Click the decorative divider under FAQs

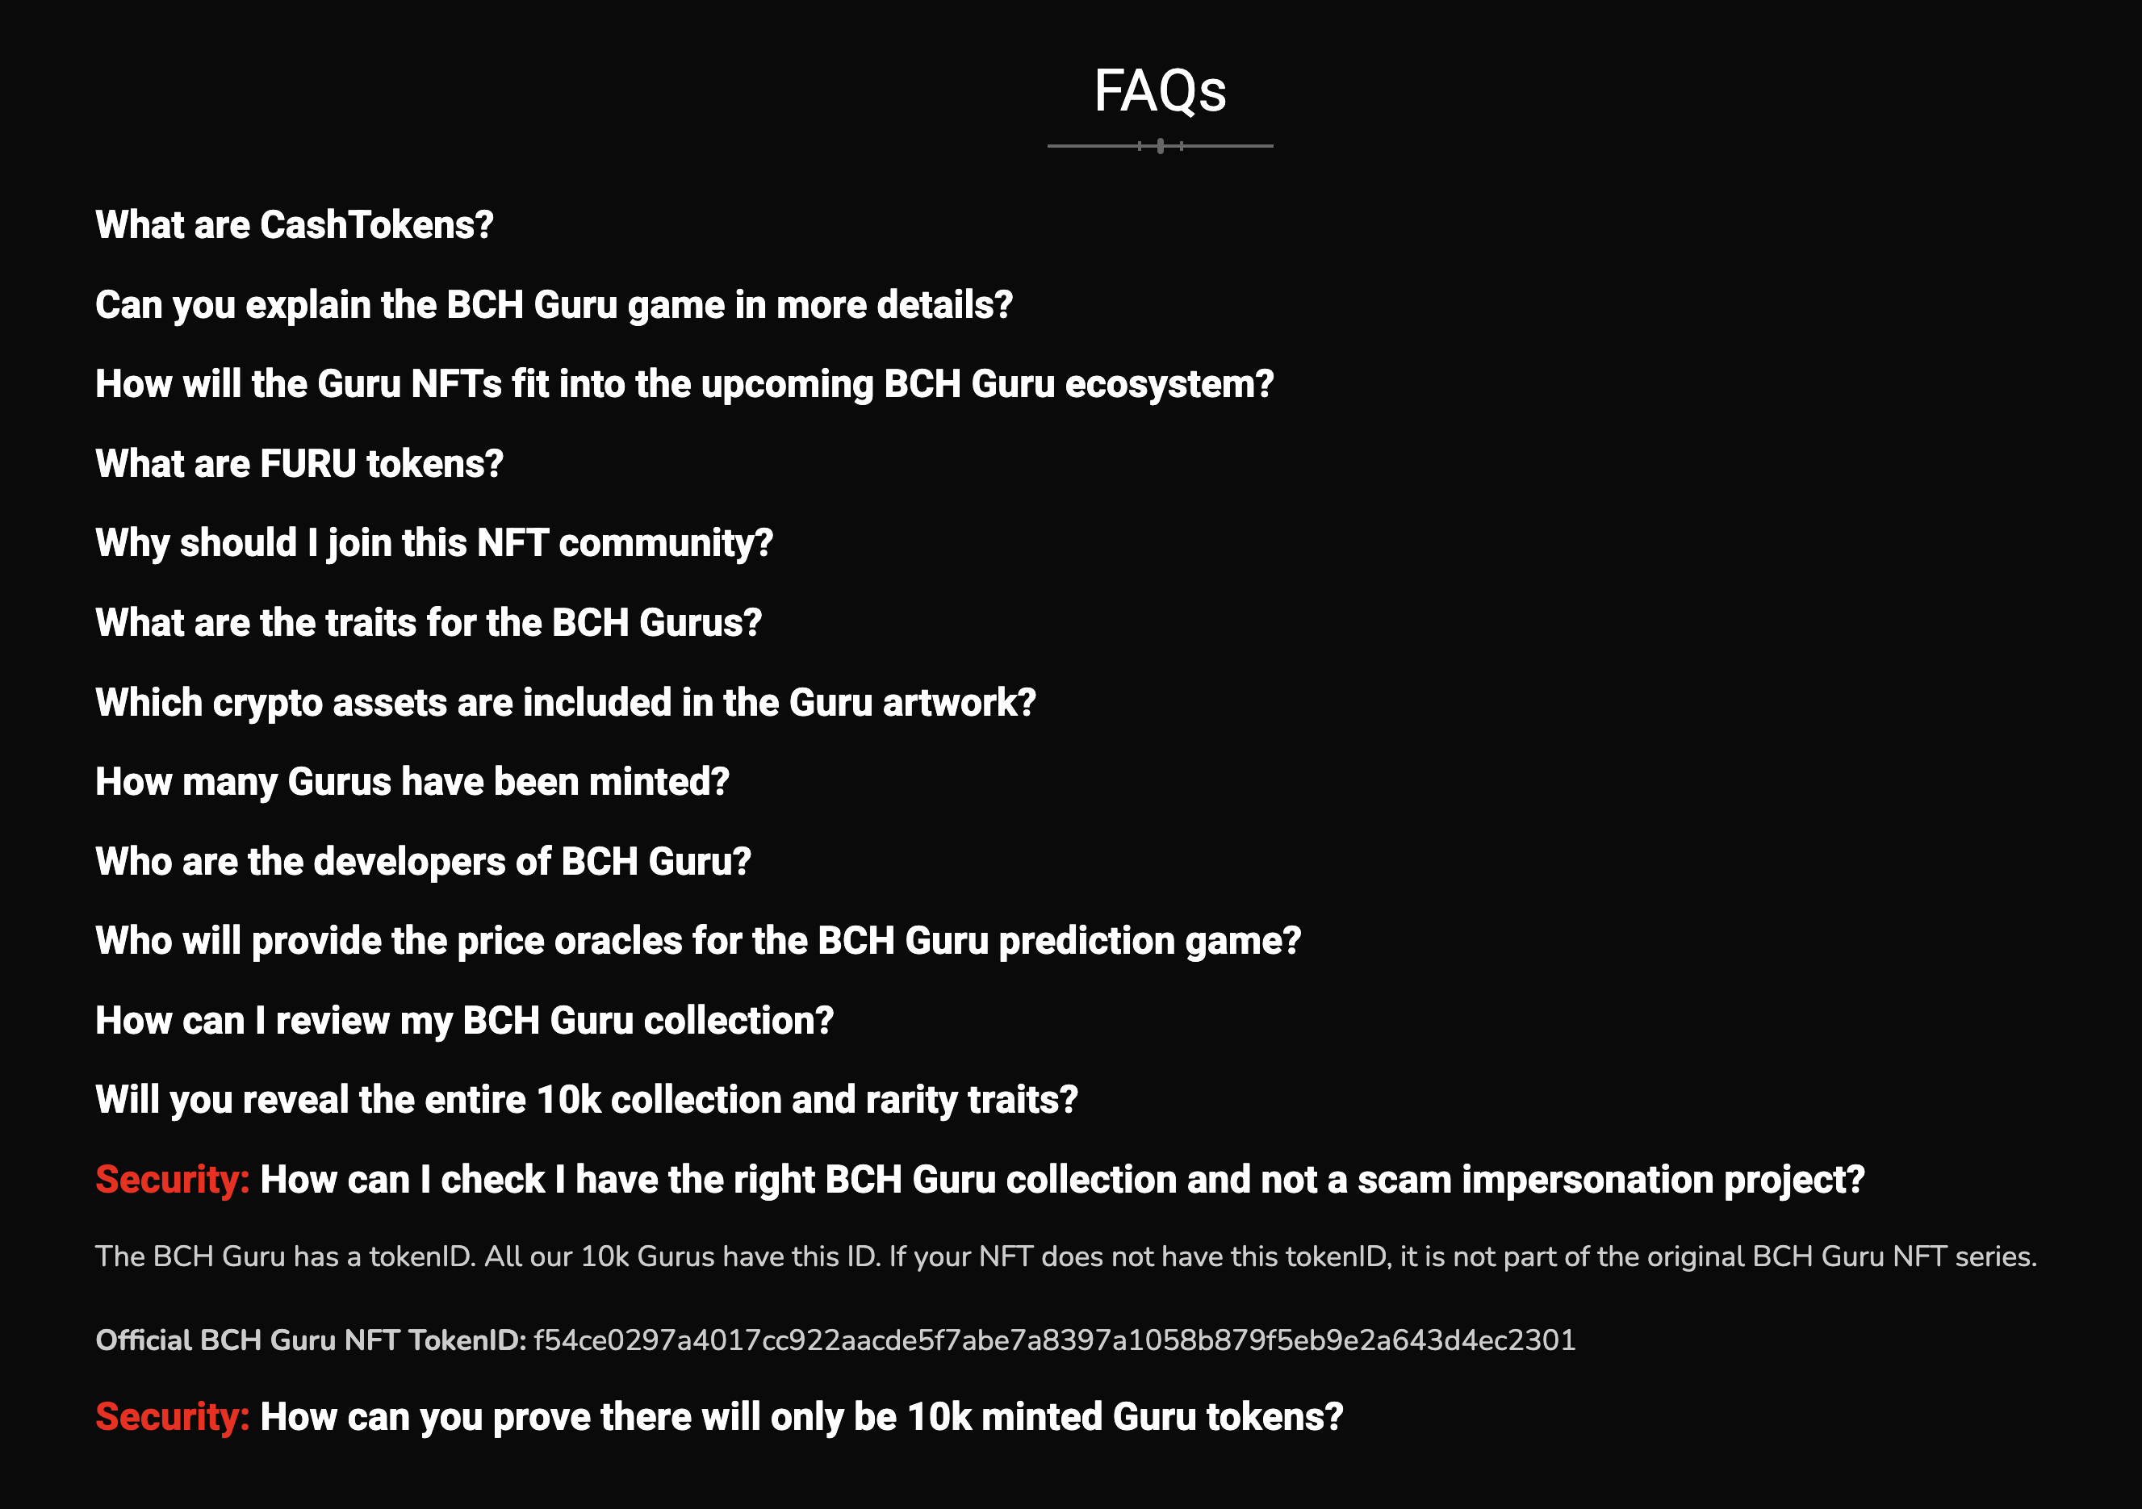[1160, 146]
